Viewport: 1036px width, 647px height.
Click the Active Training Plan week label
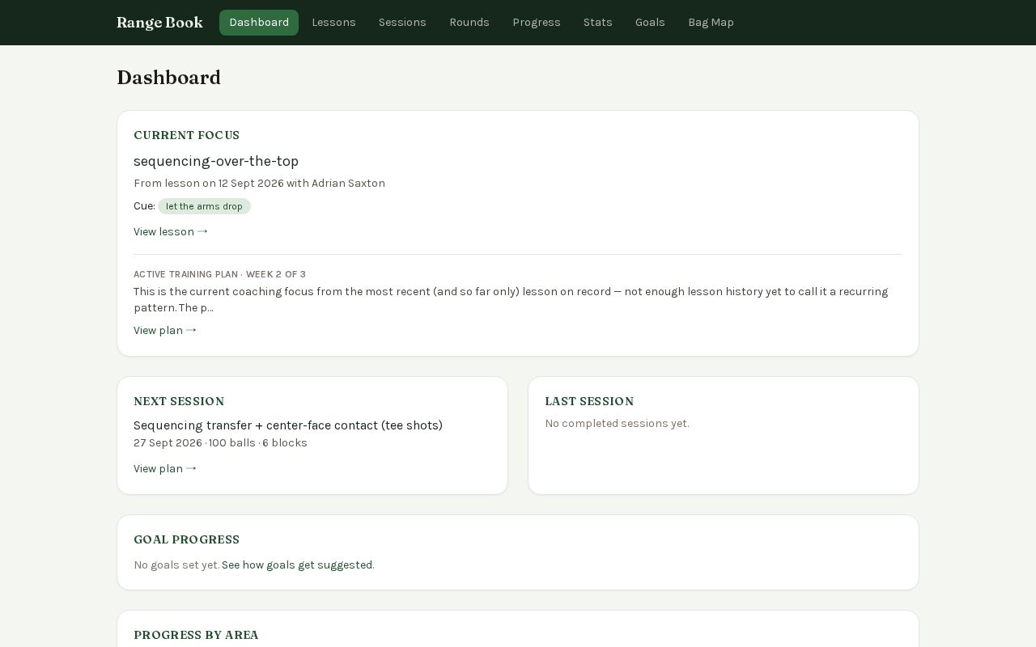pos(219,274)
